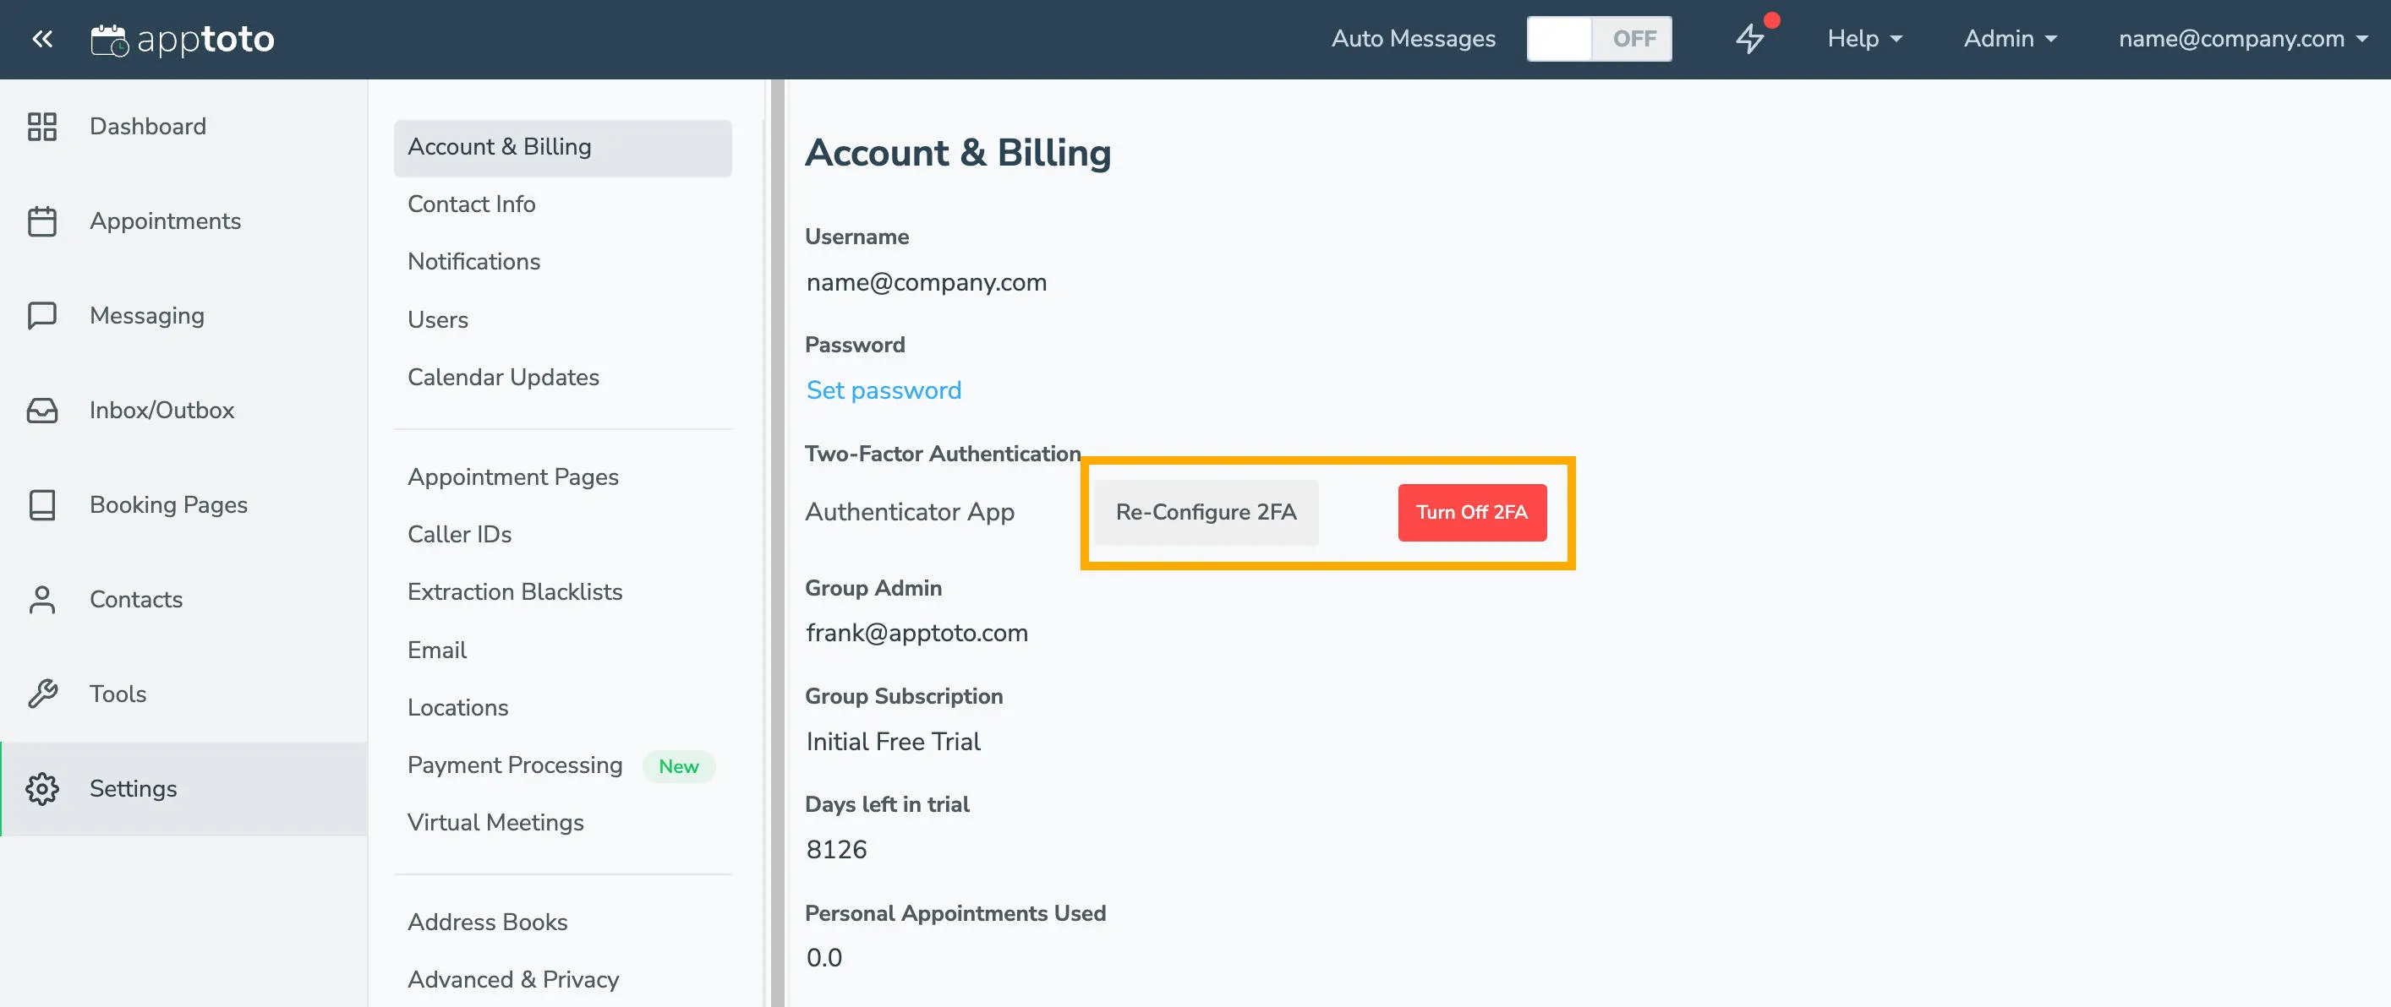
Task: Switch to the Contact Info tab
Action: point(472,204)
